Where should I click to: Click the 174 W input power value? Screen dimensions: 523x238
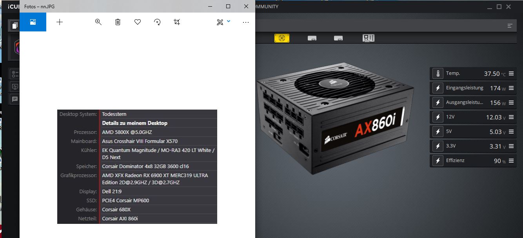pyautogui.click(x=498, y=88)
